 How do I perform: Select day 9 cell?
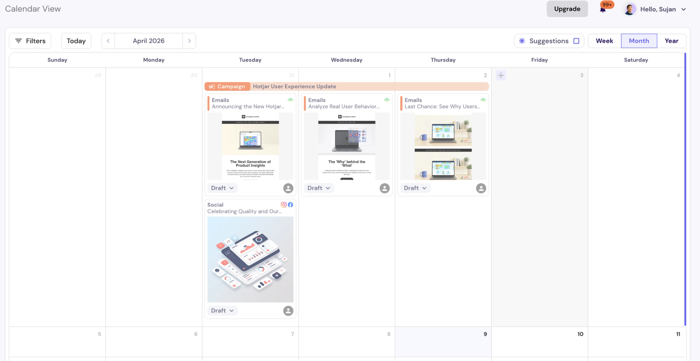tap(443, 342)
